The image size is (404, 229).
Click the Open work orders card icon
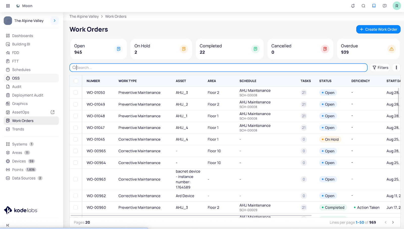(119, 49)
